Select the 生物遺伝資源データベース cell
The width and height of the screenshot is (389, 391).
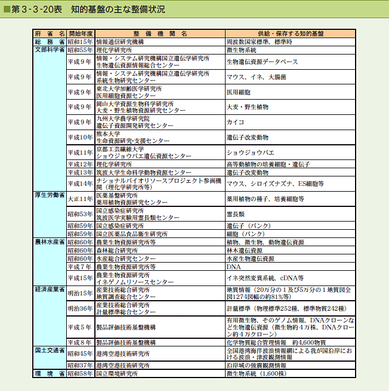tap(291, 62)
